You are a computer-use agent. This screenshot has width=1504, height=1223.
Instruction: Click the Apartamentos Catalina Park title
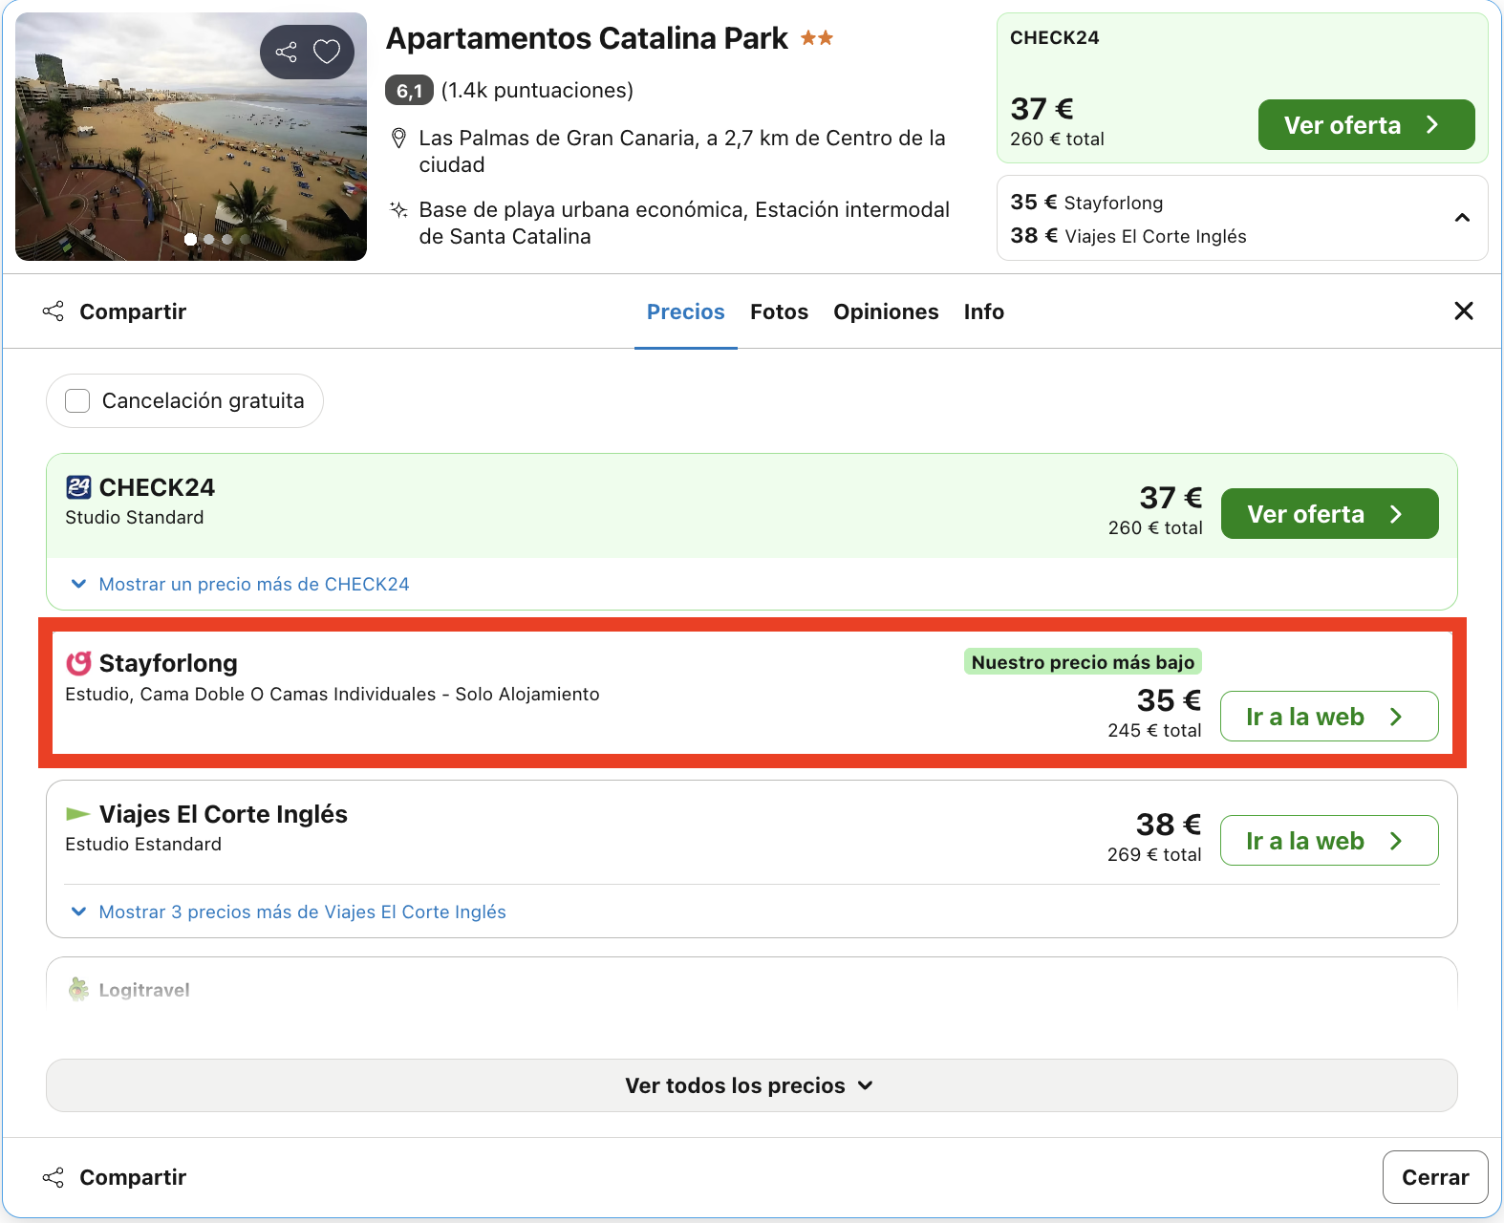587,38
